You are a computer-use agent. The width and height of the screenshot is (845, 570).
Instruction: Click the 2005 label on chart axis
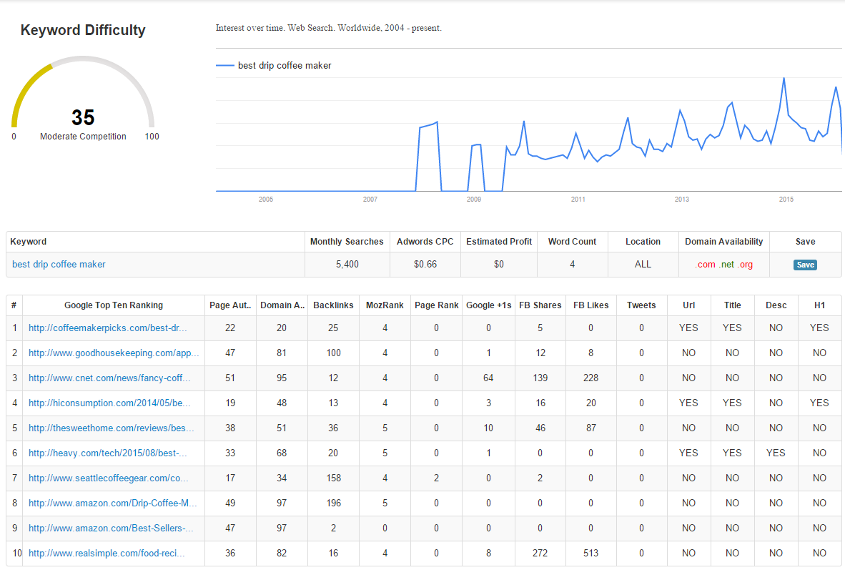pos(266,200)
